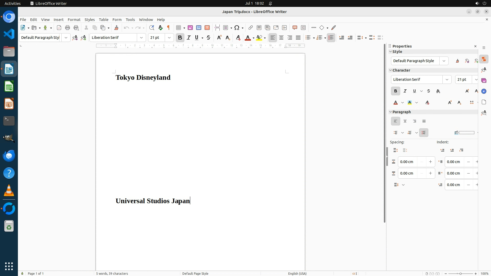Collapse the Paragraph section in sidebar
This screenshot has height=276, width=491.
pos(390,112)
